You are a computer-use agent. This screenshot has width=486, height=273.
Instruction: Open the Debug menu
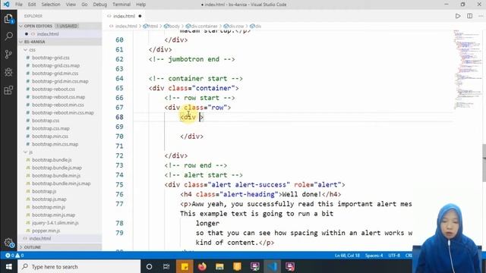(x=99, y=5)
